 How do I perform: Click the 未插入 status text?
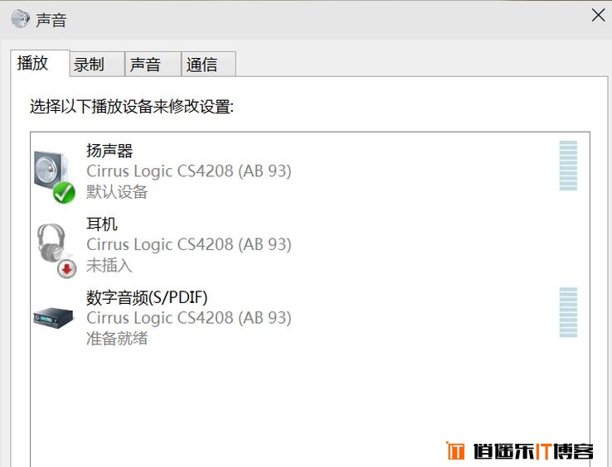tap(109, 266)
